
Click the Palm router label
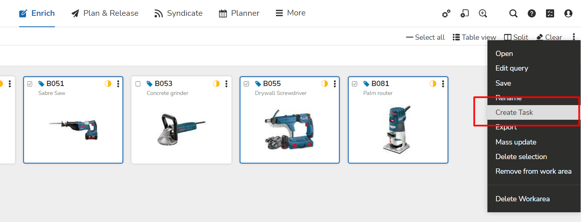pos(378,93)
